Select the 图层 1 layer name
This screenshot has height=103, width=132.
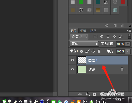(x=93, y=60)
